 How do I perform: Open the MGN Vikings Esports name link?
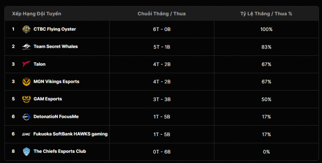(x=56, y=81)
